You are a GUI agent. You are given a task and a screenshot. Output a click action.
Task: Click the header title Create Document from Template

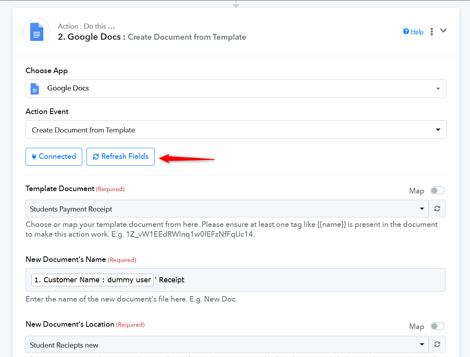(187, 37)
